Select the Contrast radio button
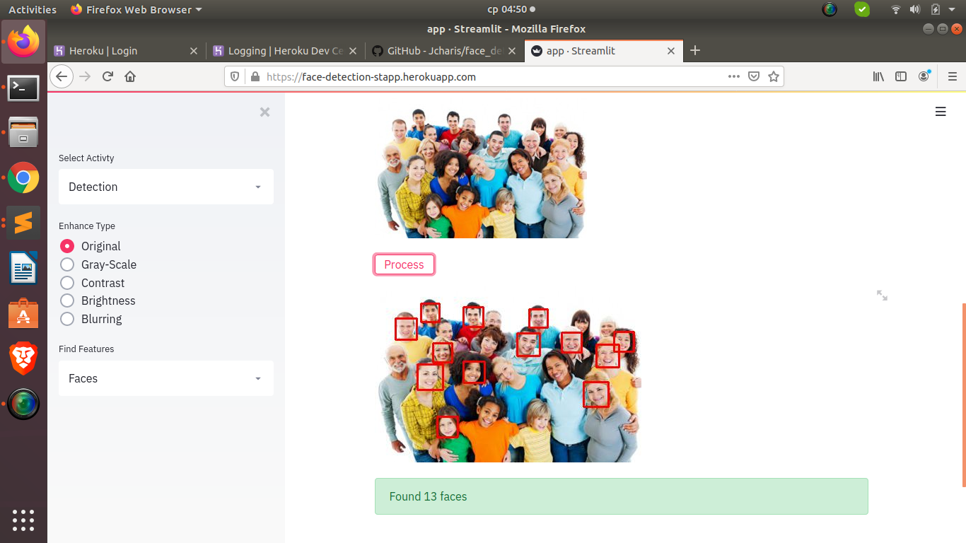This screenshot has width=966, height=543. [x=67, y=282]
